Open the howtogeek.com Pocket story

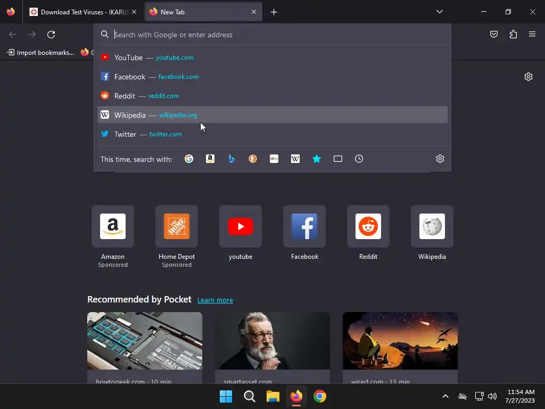[145, 348]
